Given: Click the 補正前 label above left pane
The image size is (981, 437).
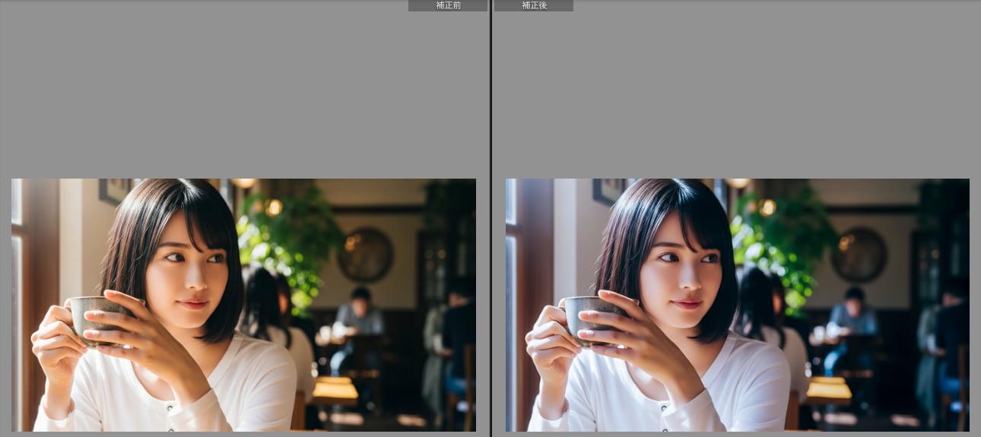Looking at the screenshot, I should (448, 5).
